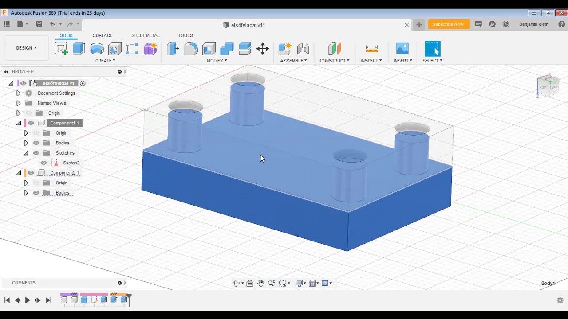This screenshot has width=568, height=319.
Task: Toggle visibility of top-level Origin folder
Action: pos(29,113)
